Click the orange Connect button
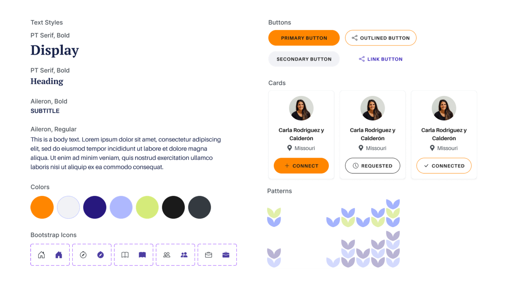This screenshot has height=286, width=508. coord(301,166)
